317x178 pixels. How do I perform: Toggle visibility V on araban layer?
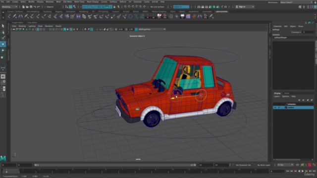tap(275, 108)
